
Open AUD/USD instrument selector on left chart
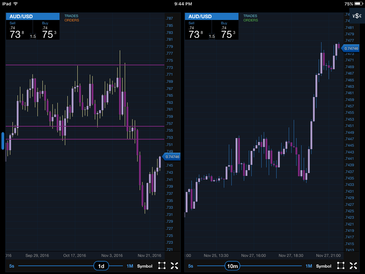(32, 16)
